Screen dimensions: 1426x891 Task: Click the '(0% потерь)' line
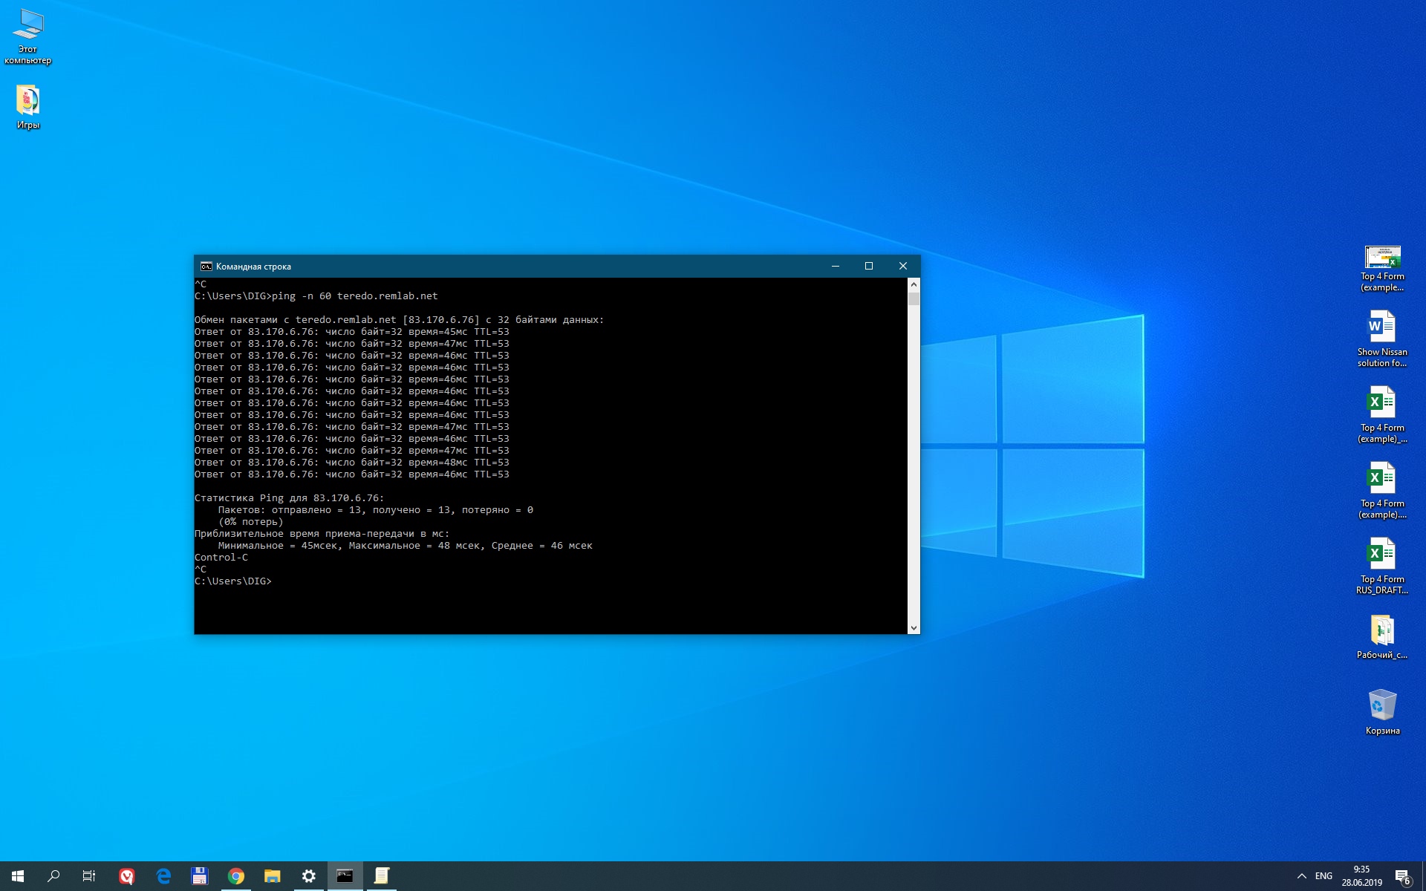(x=251, y=522)
